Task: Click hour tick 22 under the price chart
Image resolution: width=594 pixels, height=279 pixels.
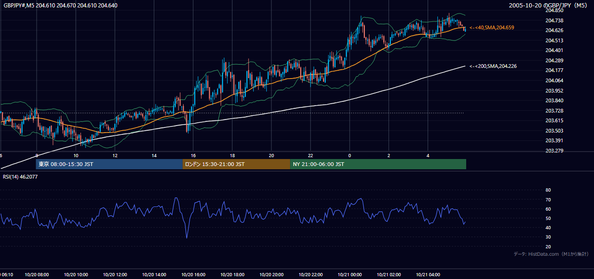Action: click(x=310, y=156)
